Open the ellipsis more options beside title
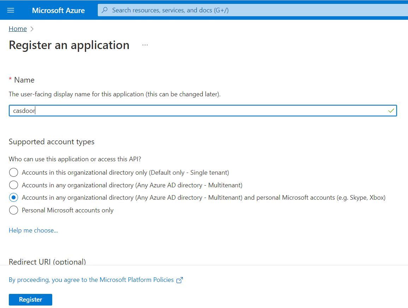Viewport: 408px width, 308px height. pyautogui.click(x=145, y=45)
